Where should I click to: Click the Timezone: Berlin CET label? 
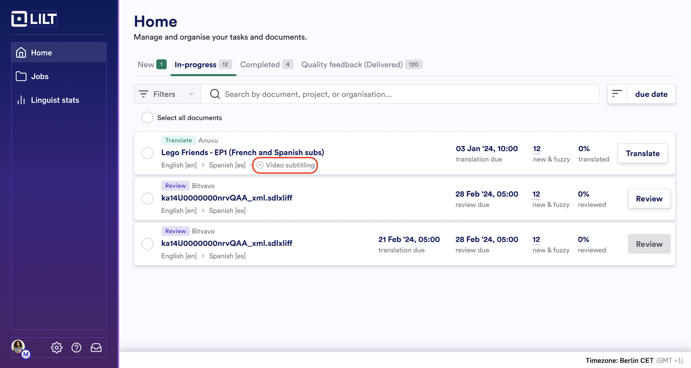(619, 360)
